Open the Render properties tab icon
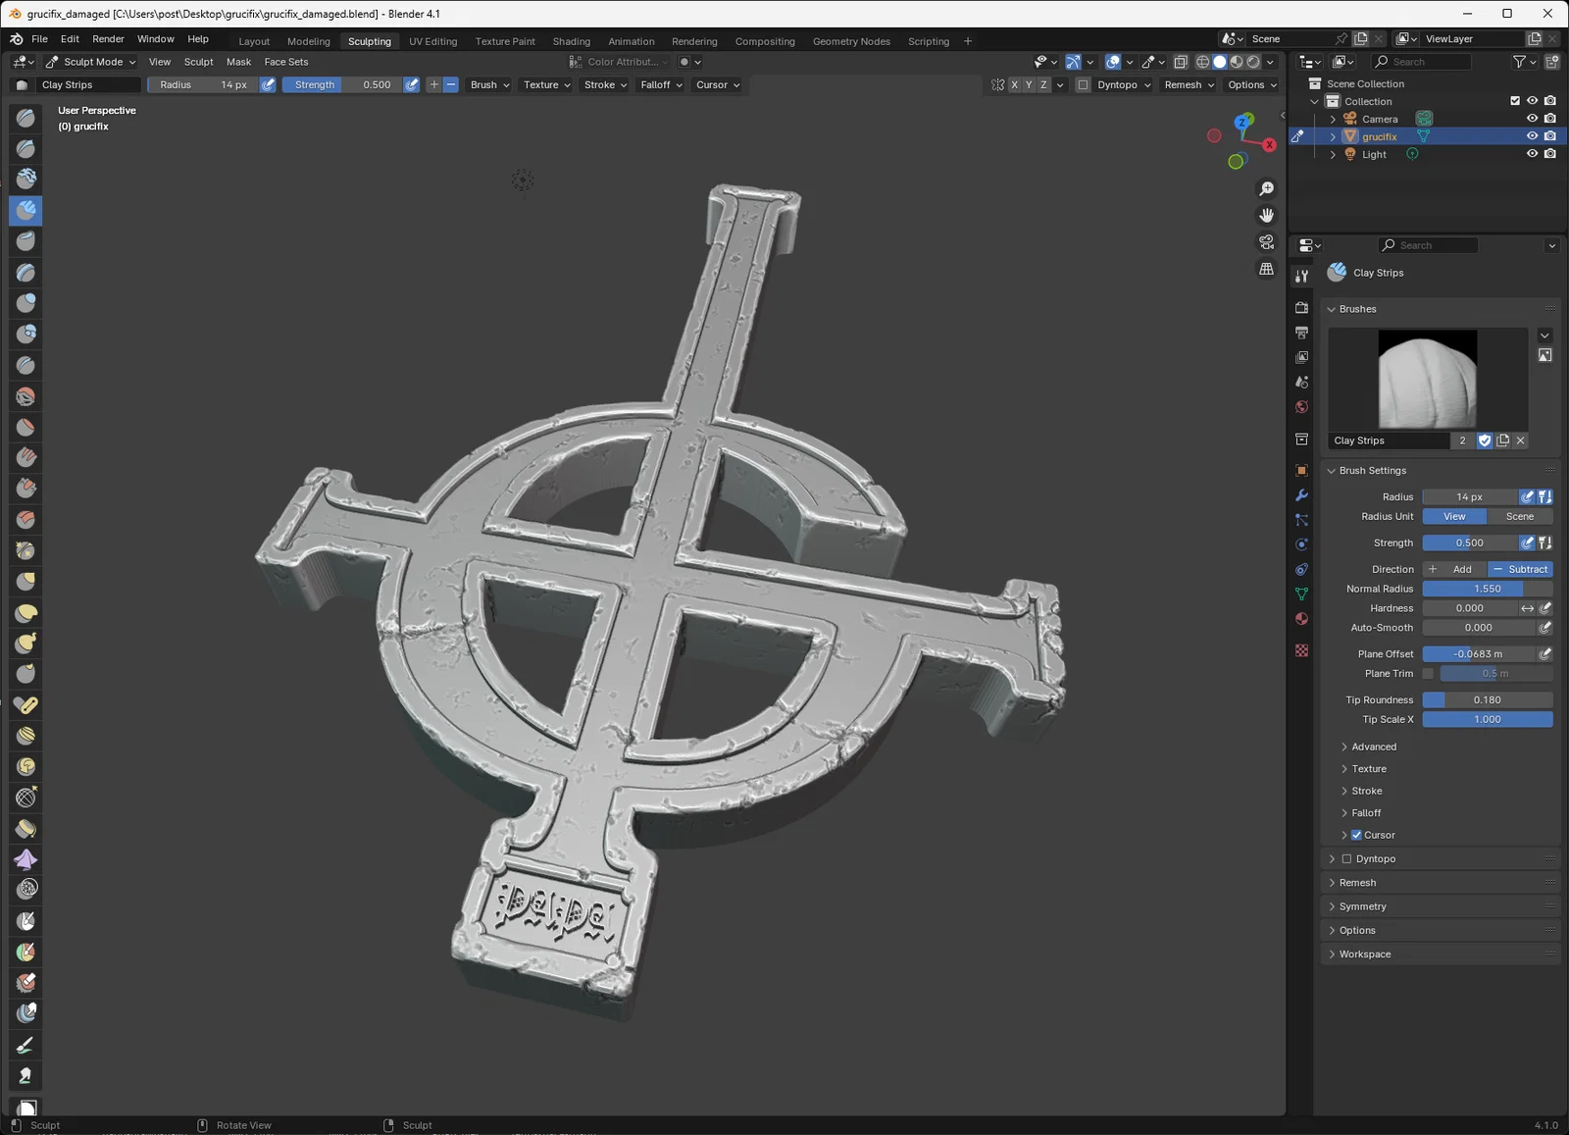The image size is (1569, 1135). pyautogui.click(x=1301, y=308)
